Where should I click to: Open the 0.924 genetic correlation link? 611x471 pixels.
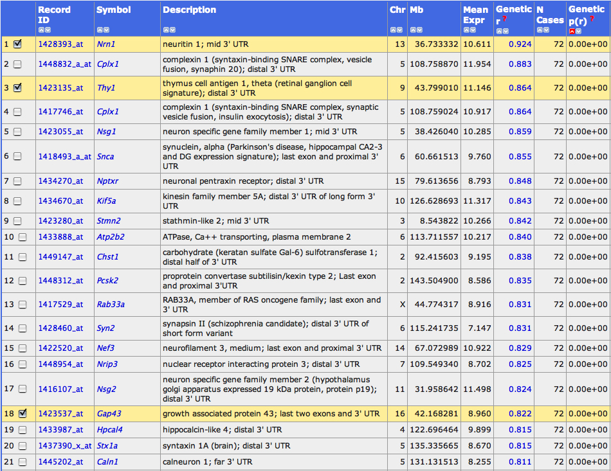tap(520, 44)
